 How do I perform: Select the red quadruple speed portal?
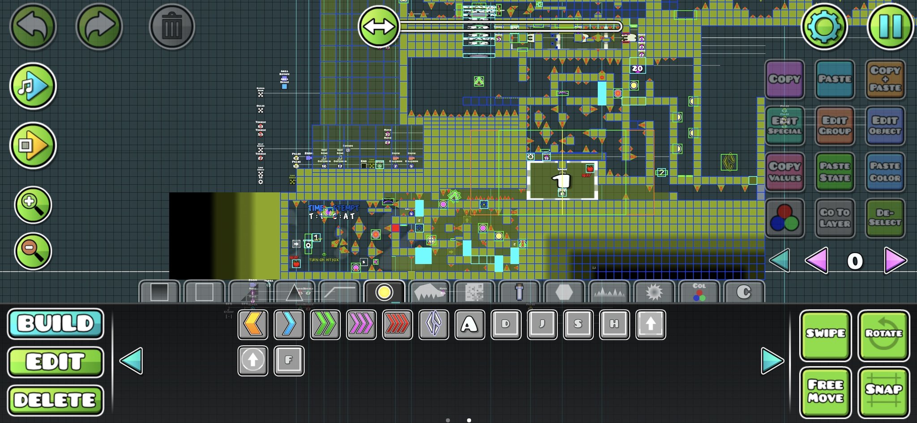coord(398,324)
